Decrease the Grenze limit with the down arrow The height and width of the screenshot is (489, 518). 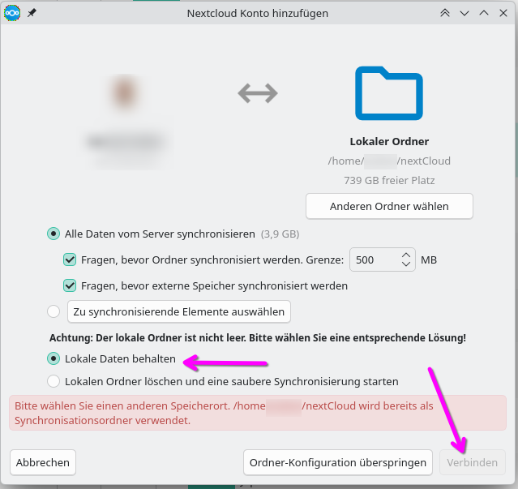tap(406, 265)
